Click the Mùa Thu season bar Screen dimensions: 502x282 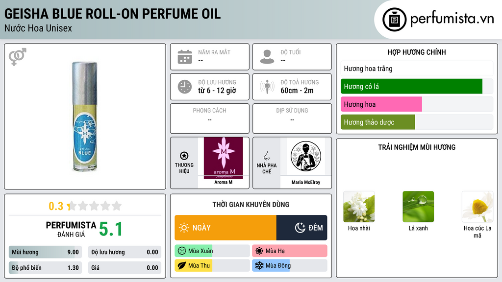click(212, 265)
